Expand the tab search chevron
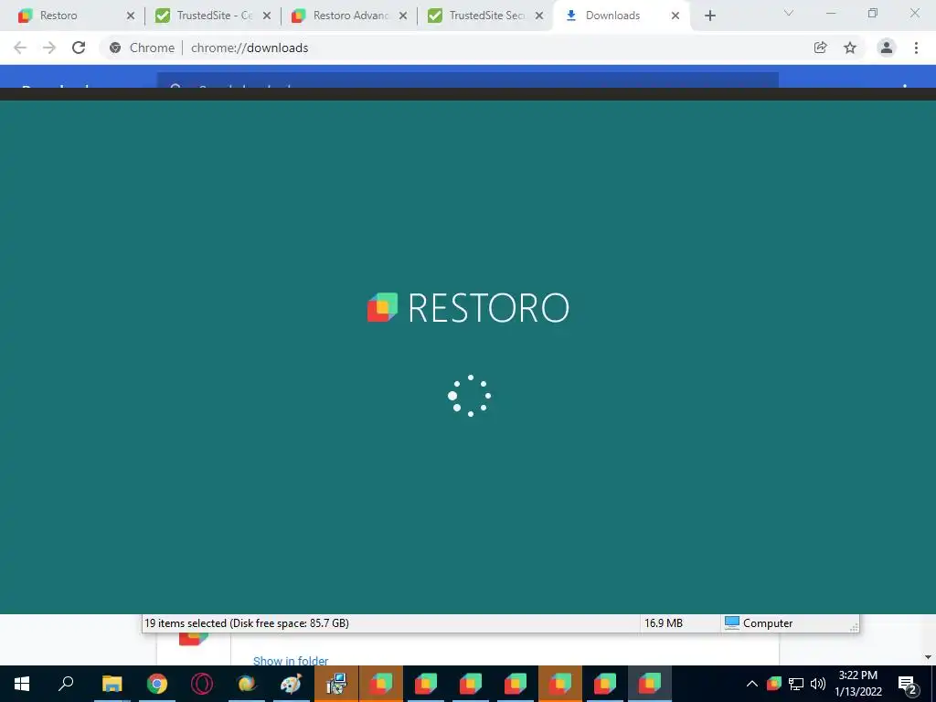936x702 pixels. coord(789,13)
